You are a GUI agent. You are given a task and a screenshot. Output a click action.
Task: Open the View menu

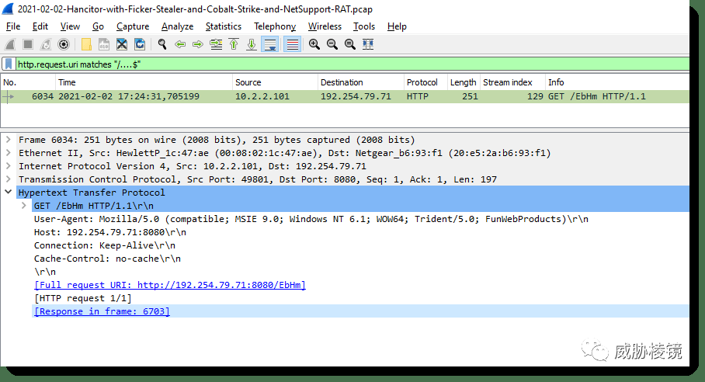(x=70, y=26)
